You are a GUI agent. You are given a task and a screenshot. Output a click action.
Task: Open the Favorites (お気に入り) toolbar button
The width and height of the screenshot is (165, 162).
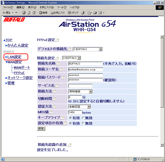[x=57, y=13]
